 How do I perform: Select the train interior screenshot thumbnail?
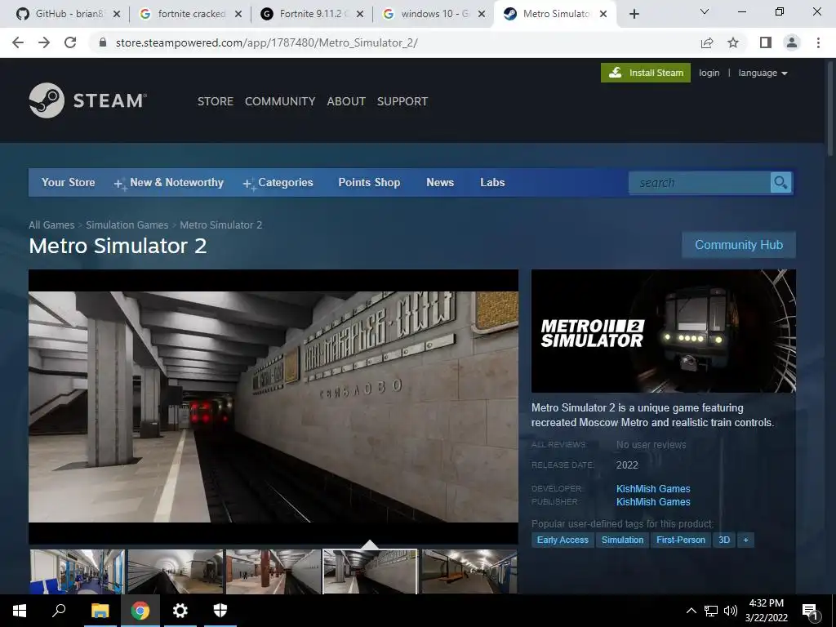(x=78, y=571)
